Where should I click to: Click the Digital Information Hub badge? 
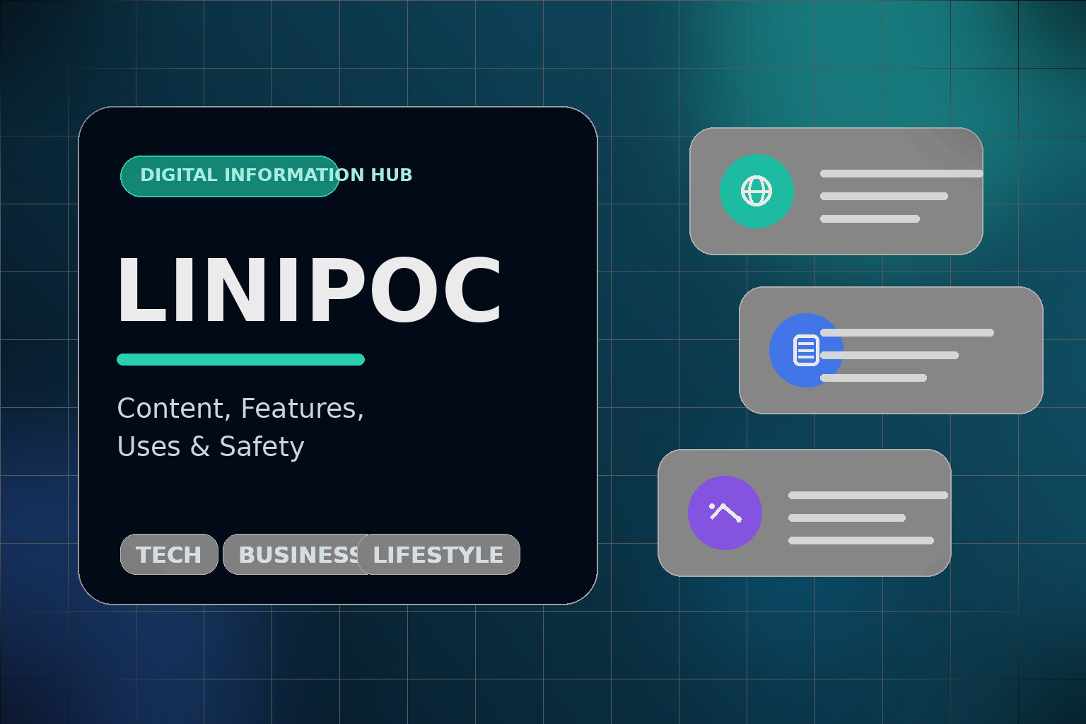(x=230, y=176)
